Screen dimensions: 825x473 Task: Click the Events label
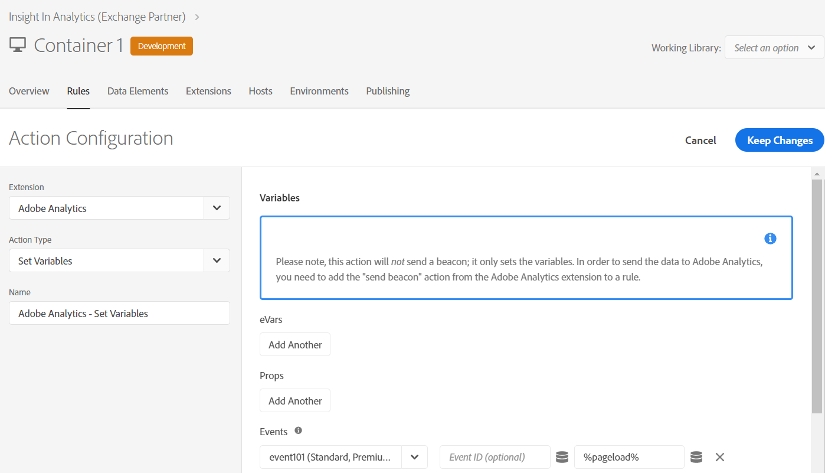pyautogui.click(x=274, y=432)
